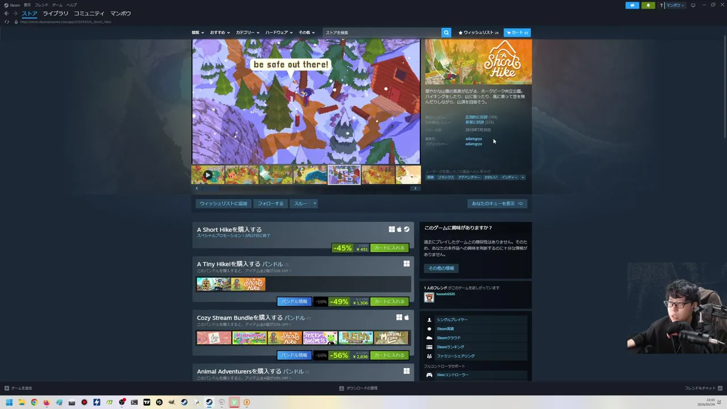
Task: Click the Steam Deck icon on A Short Hike purchase
Action: tap(407, 229)
